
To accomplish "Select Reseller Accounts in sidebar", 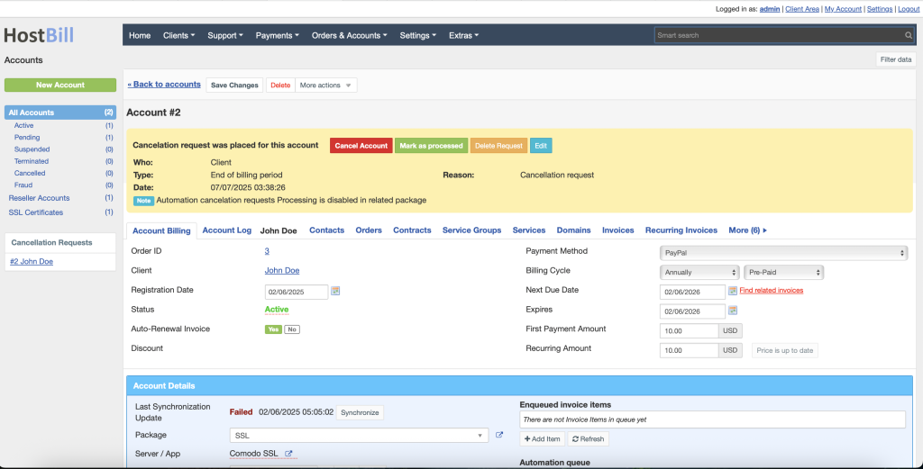I will pyautogui.click(x=39, y=198).
